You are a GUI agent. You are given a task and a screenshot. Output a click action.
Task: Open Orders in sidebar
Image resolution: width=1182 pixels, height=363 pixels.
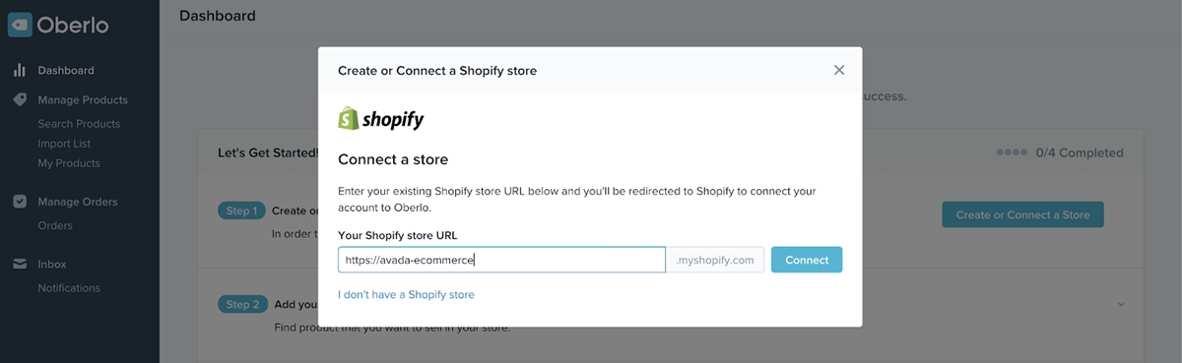(x=55, y=225)
